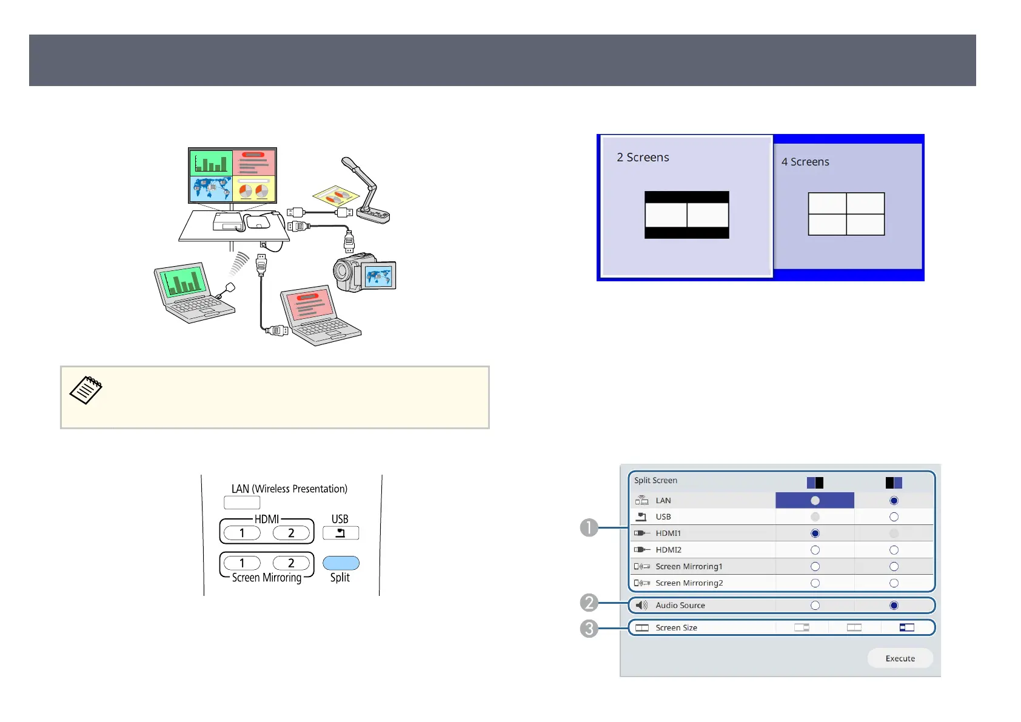Choose the equal Screen Size option

pyautogui.click(x=854, y=627)
